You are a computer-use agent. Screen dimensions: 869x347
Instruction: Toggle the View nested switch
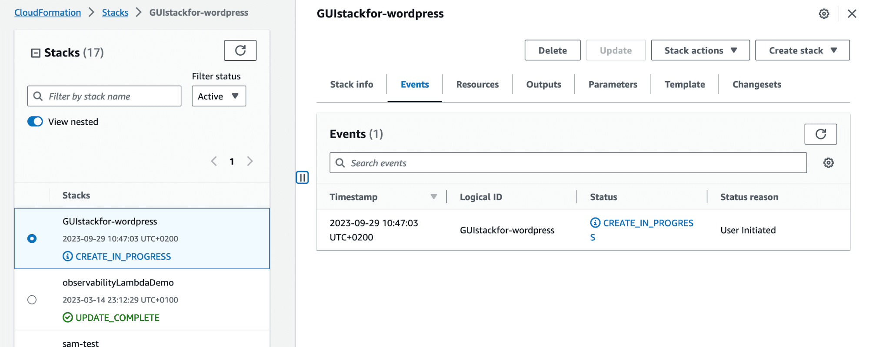(x=35, y=122)
